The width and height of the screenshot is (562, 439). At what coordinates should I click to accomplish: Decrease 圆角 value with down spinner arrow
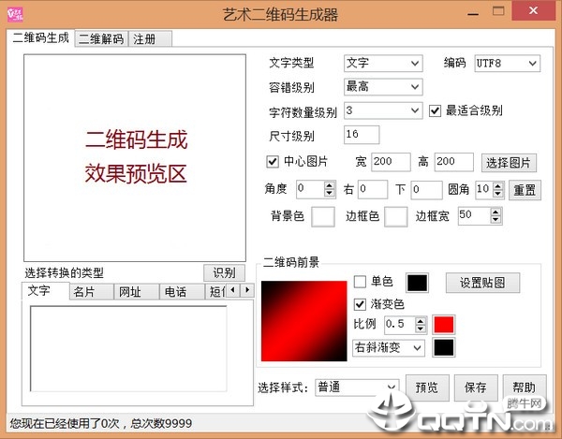pyautogui.click(x=497, y=194)
